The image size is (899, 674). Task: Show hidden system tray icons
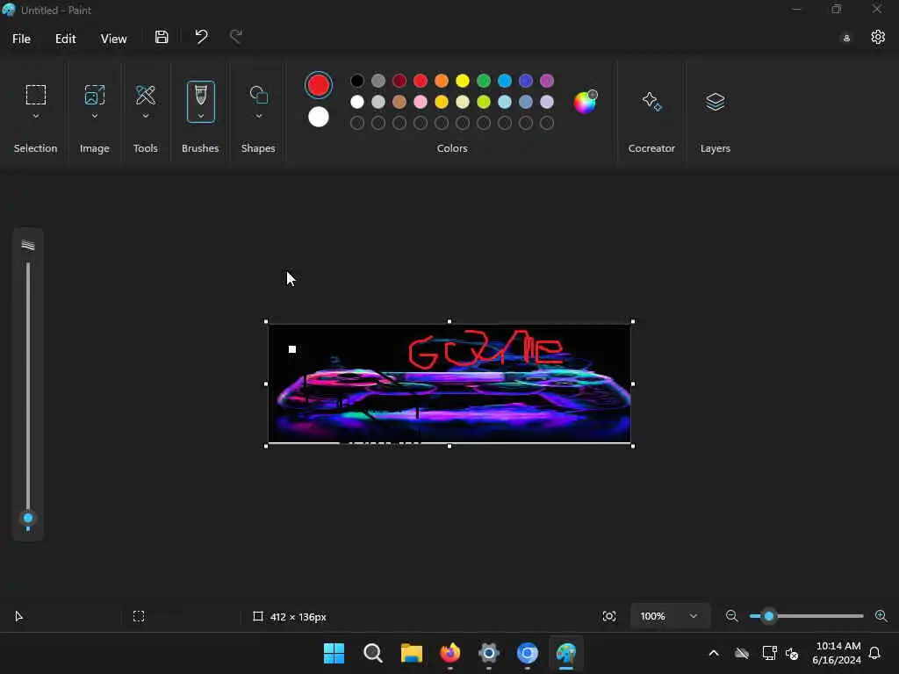[x=714, y=653]
